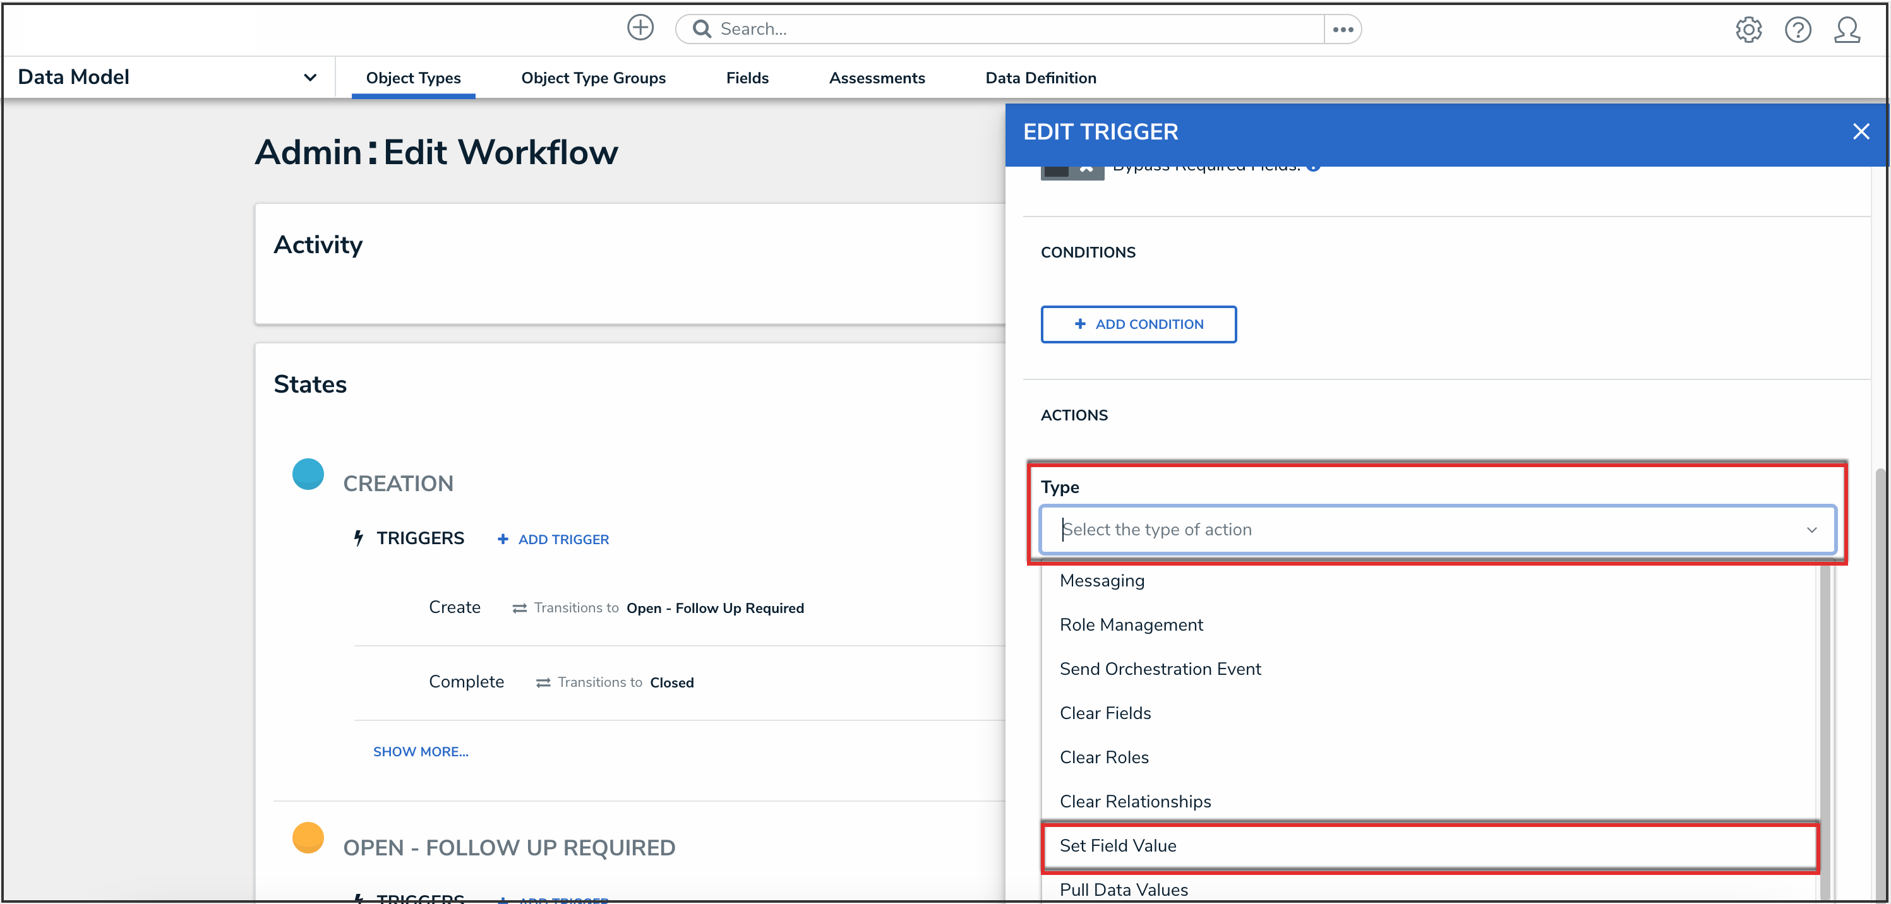1891x904 pixels.
Task: Click the orange Open state circle
Action: click(x=308, y=837)
